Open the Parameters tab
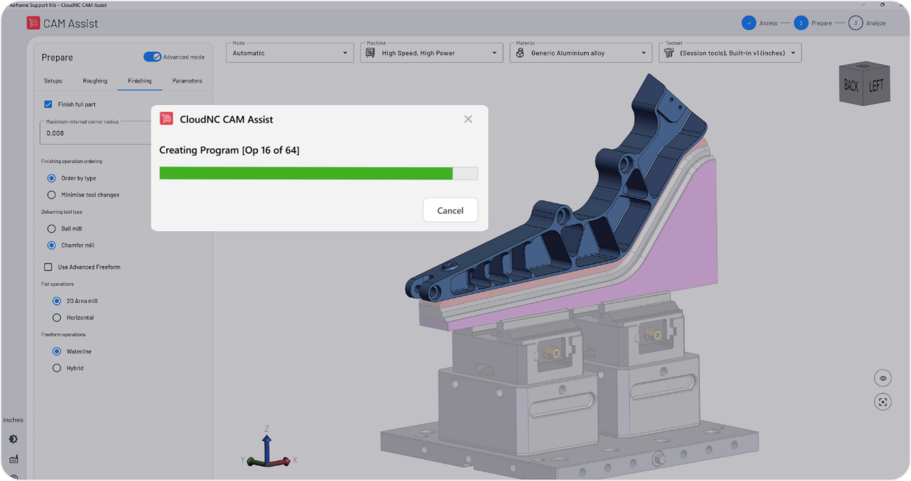Image resolution: width=911 pixels, height=481 pixels. tap(186, 81)
